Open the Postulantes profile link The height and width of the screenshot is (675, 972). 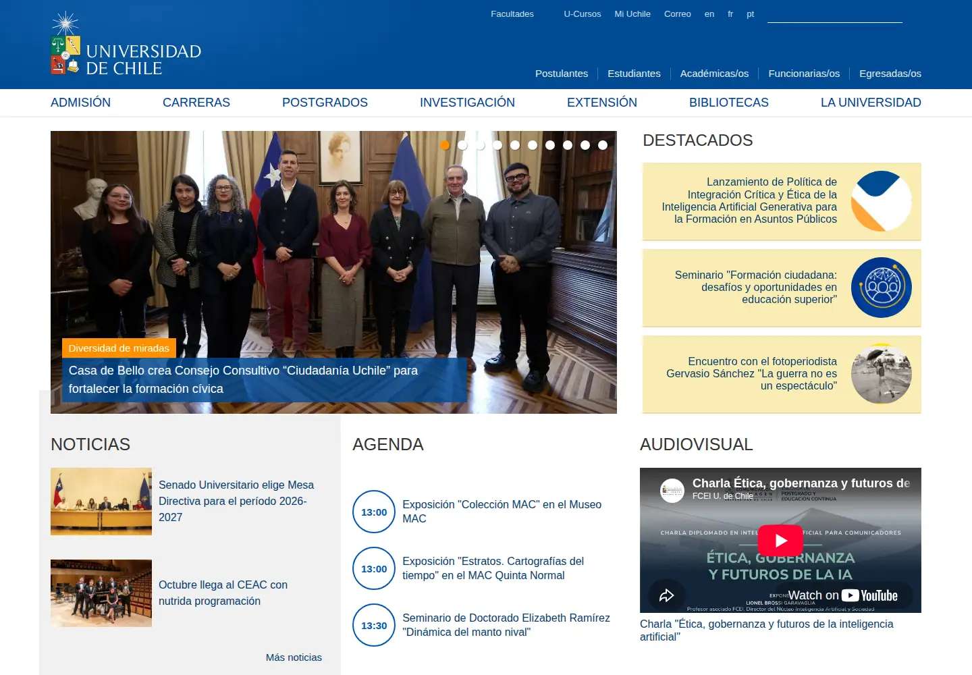[x=562, y=74]
